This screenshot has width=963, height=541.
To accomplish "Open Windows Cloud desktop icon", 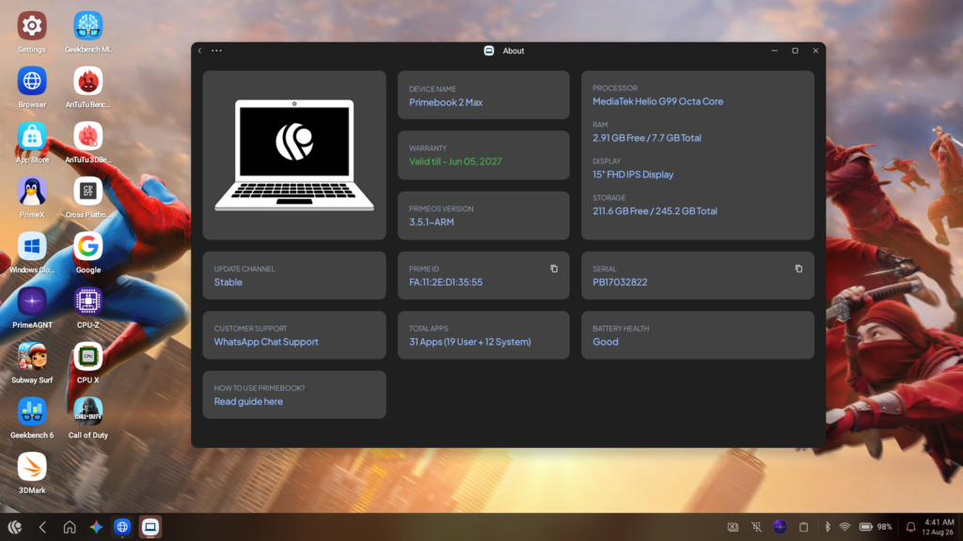I will (x=32, y=247).
